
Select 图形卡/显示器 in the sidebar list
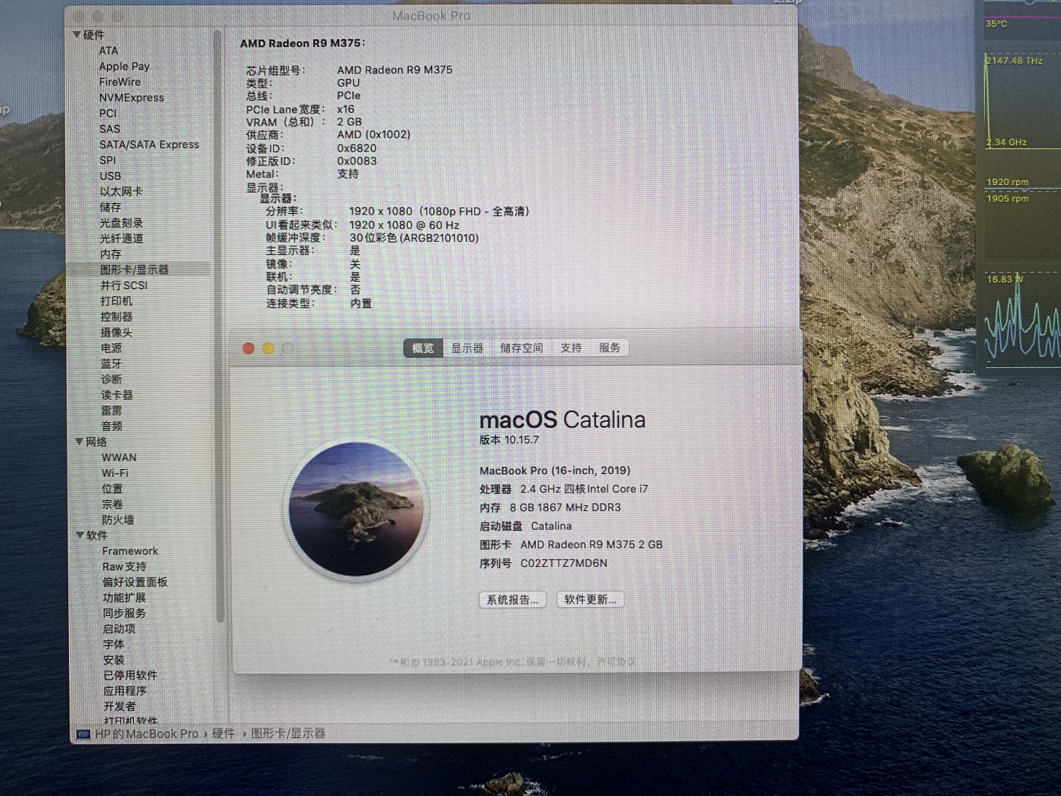[135, 269]
